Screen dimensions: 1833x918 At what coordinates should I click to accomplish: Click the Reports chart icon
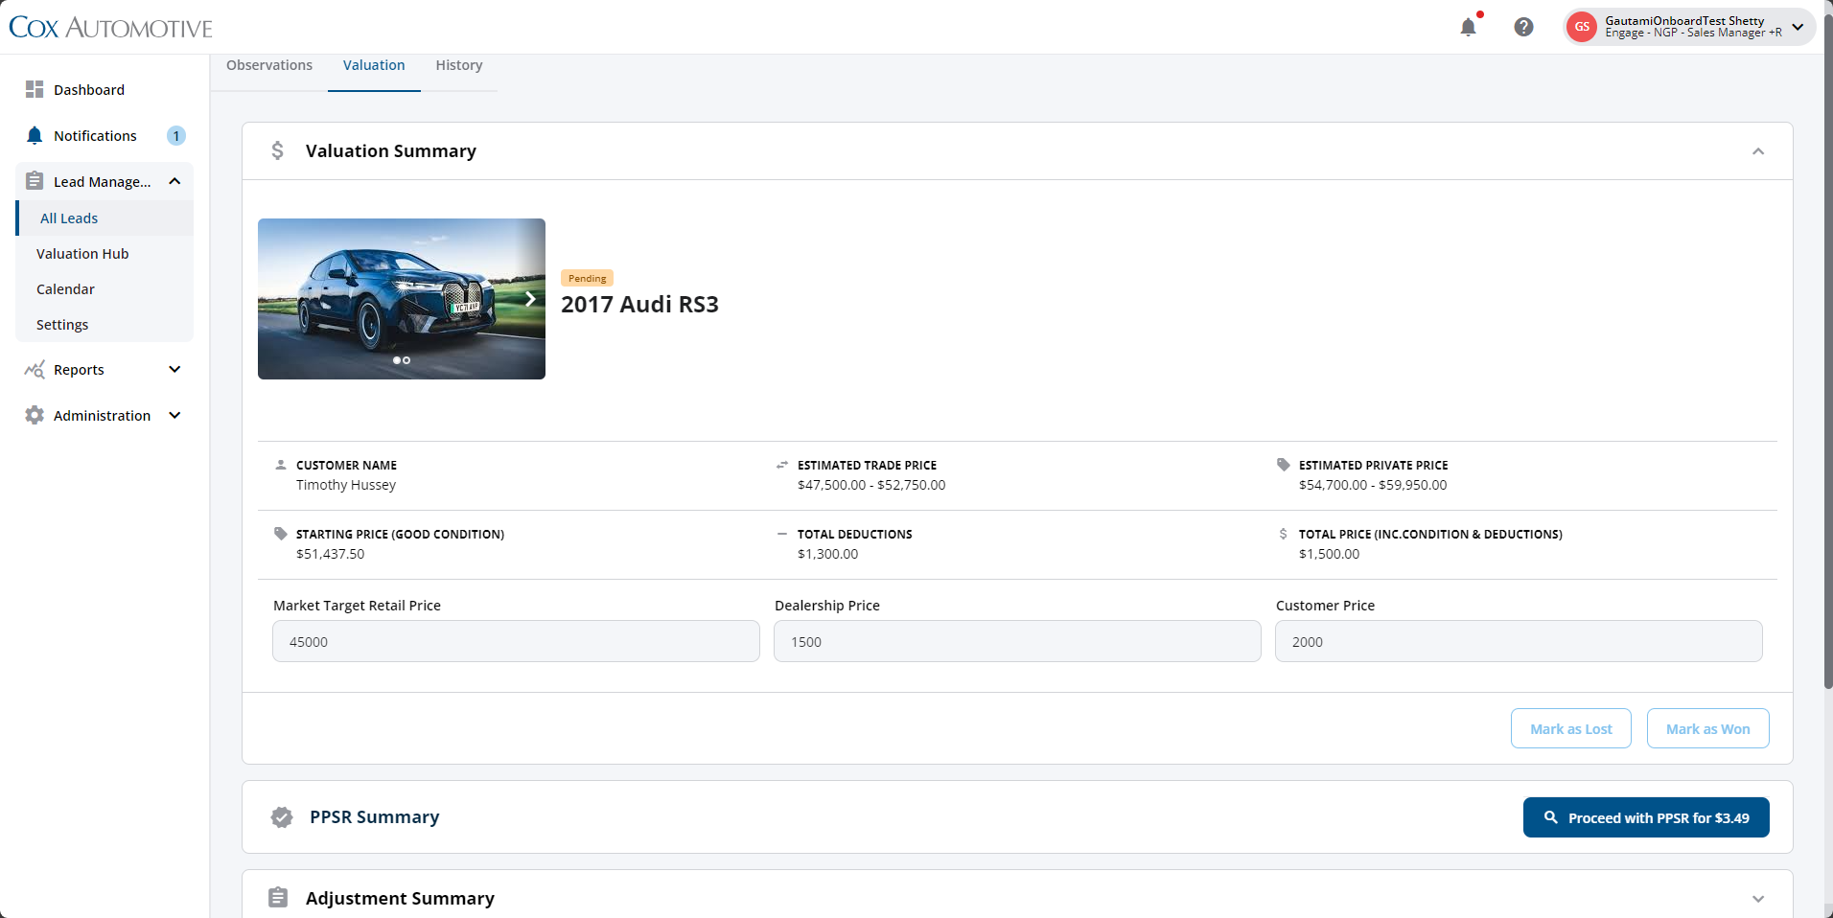35,369
